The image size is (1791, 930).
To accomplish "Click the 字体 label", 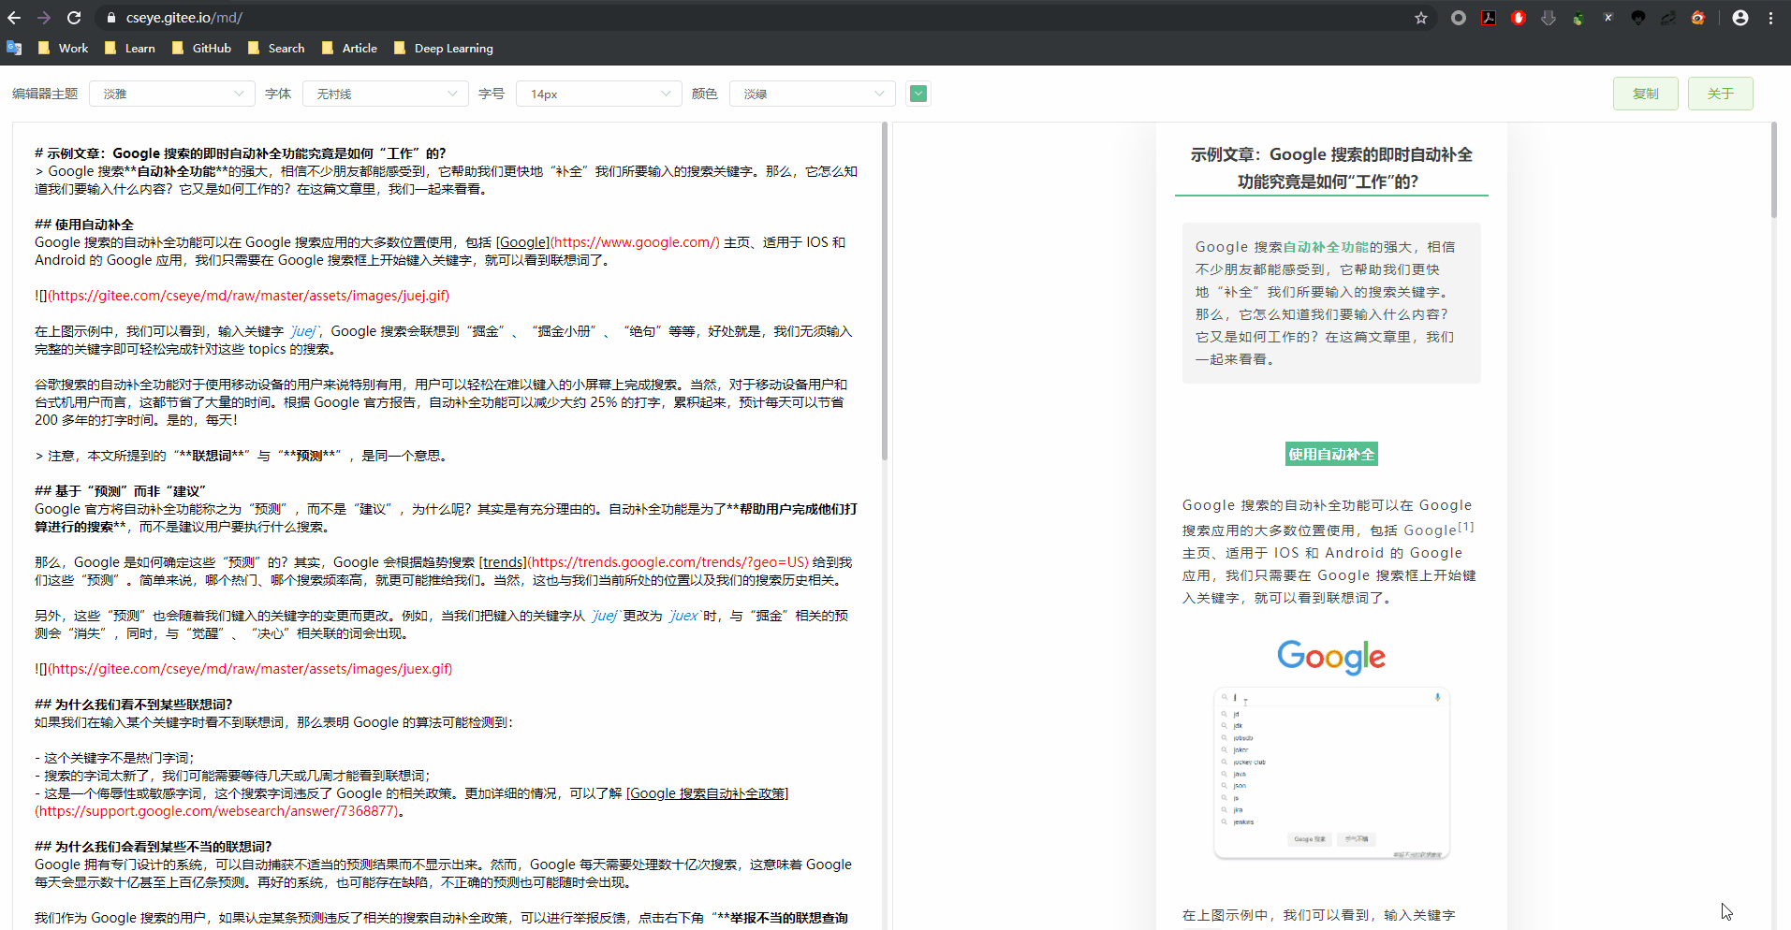I will 278,94.
